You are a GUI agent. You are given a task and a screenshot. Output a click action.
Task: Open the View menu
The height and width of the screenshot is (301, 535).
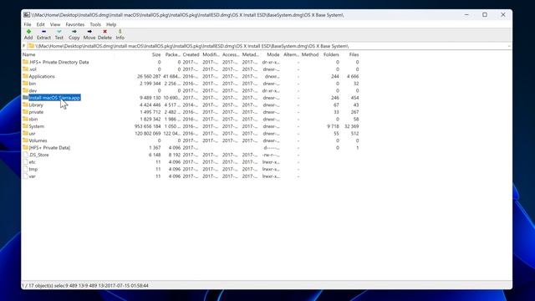55,24
